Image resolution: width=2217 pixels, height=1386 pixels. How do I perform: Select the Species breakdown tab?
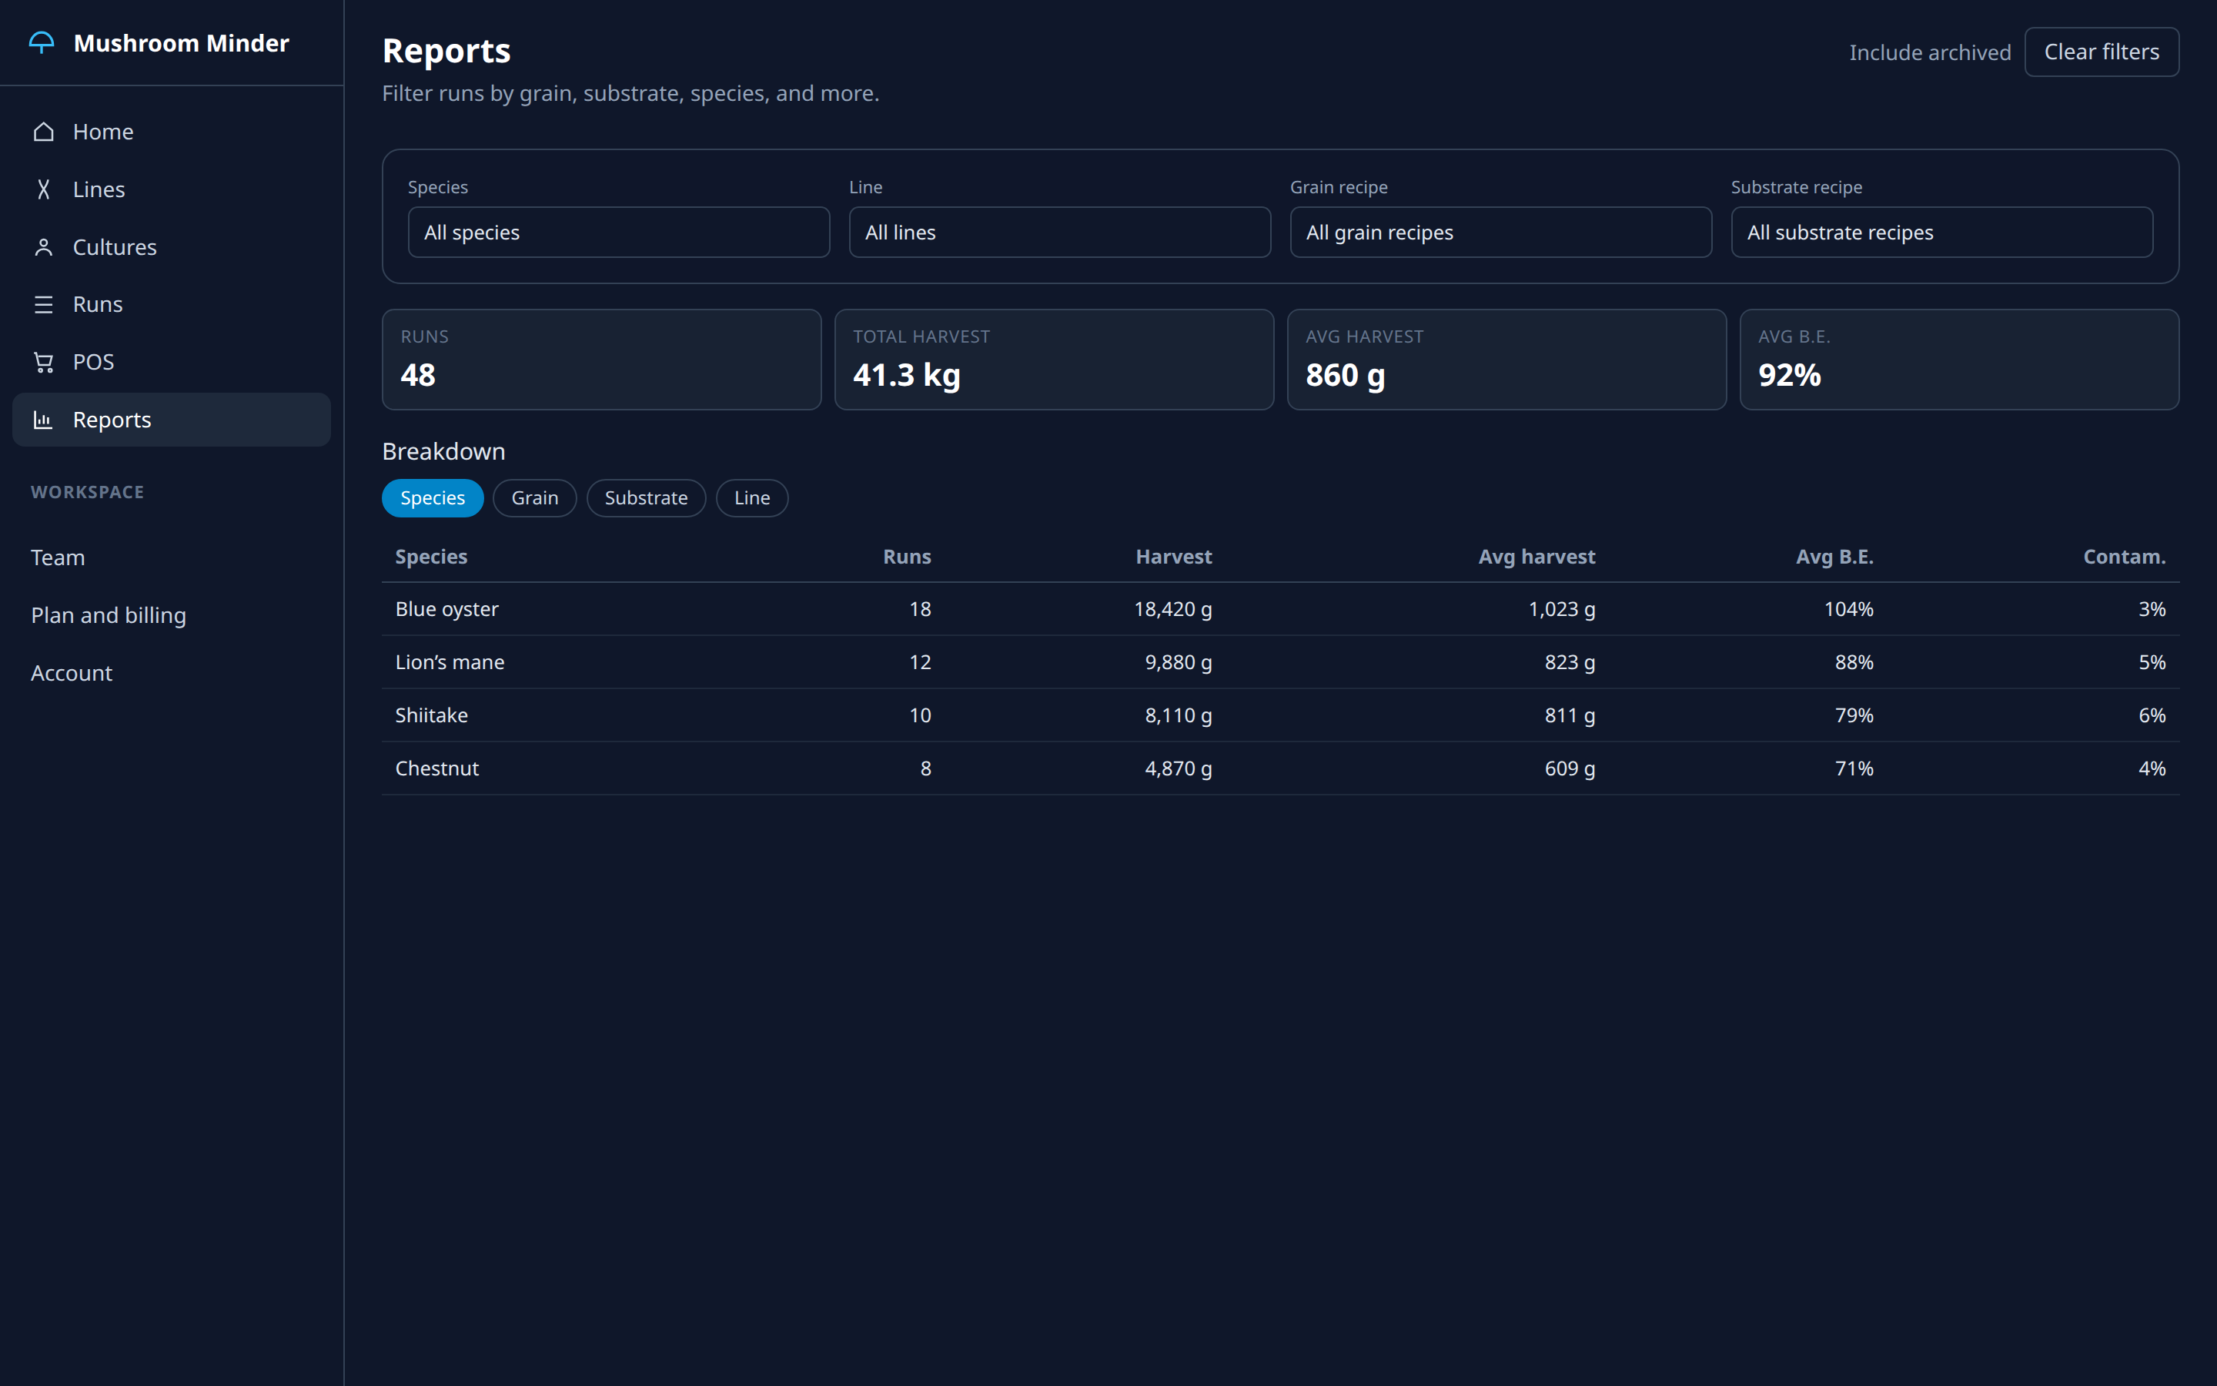(x=433, y=497)
